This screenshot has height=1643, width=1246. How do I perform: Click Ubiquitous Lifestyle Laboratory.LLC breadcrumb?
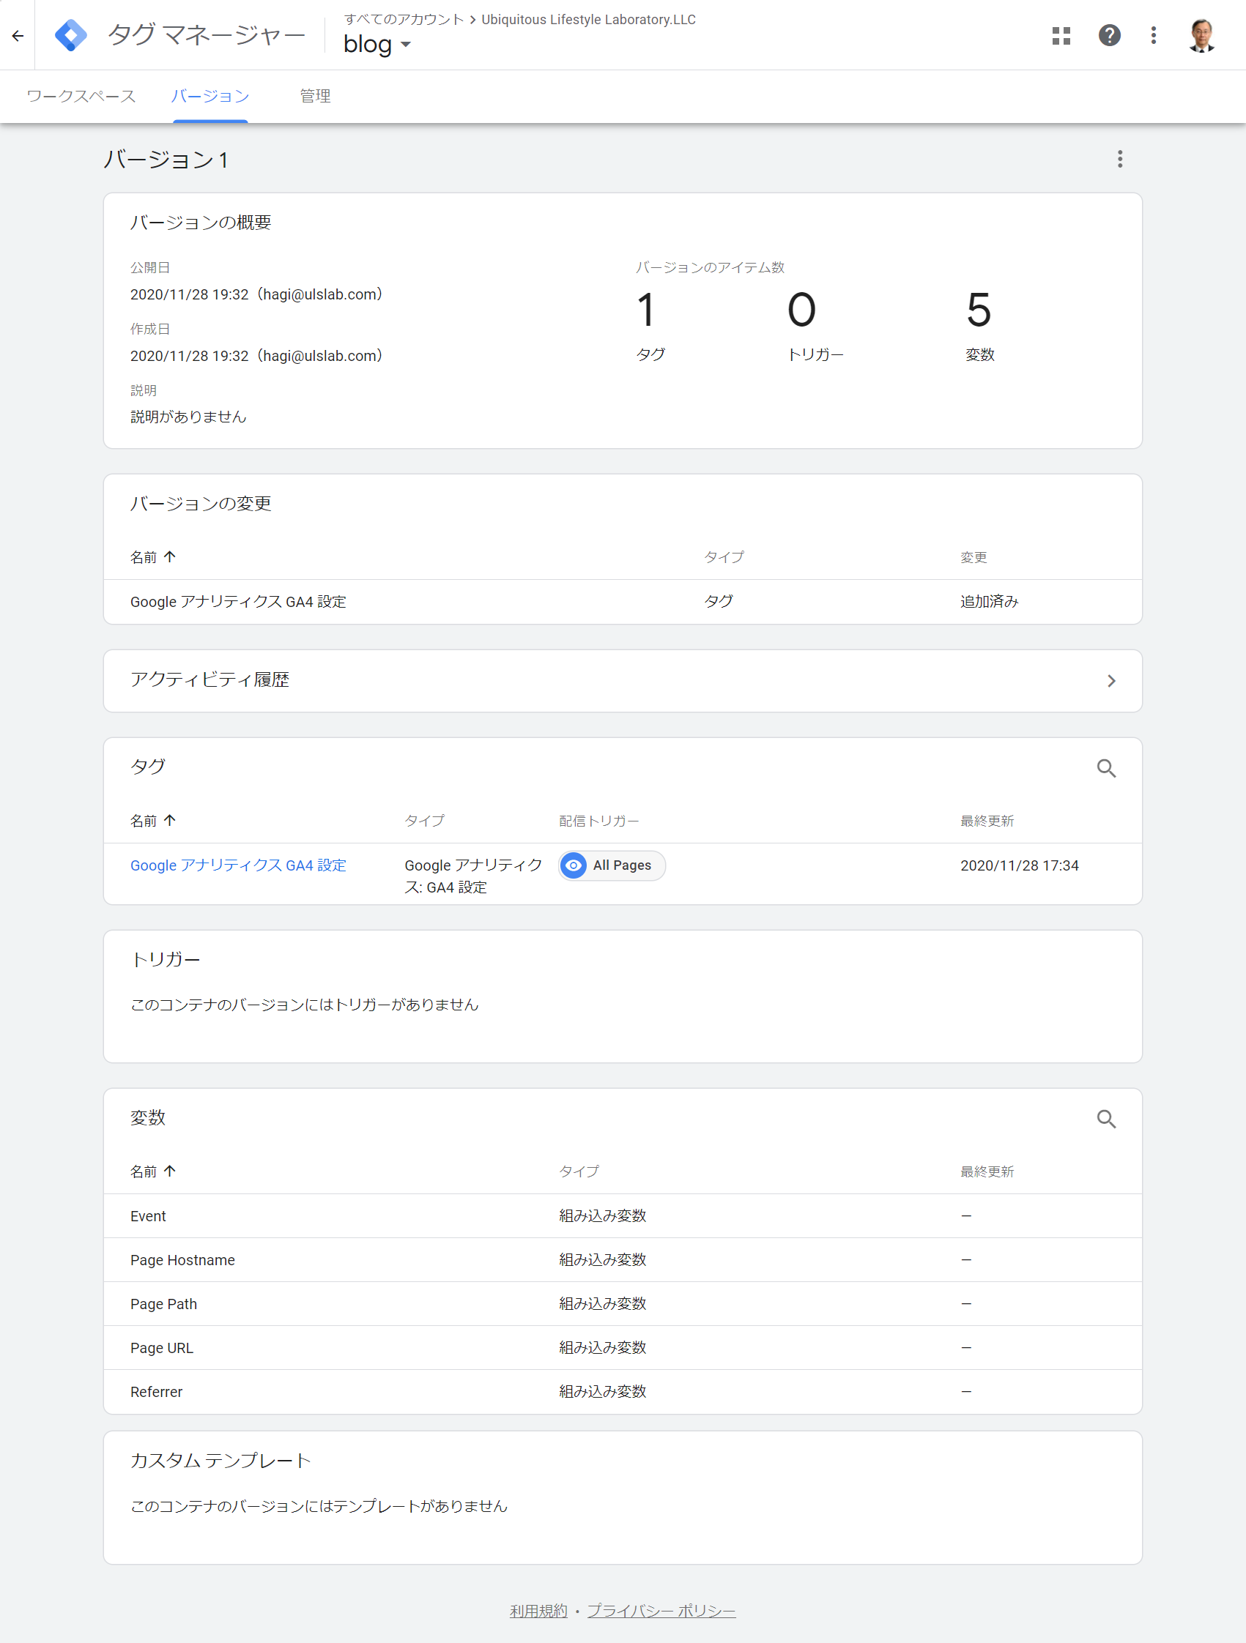588,19
